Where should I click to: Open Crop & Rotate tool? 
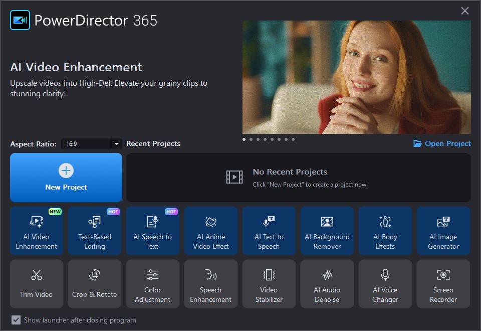pyautogui.click(x=95, y=284)
